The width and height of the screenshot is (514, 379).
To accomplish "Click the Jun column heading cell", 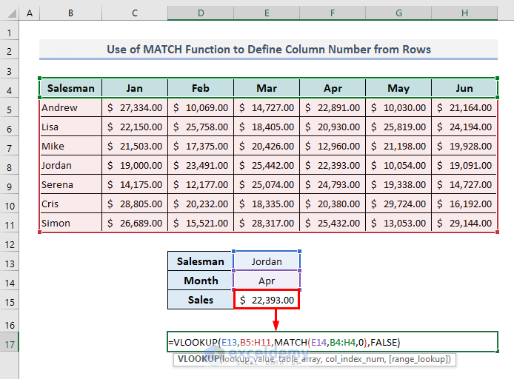I will pyautogui.click(x=464, y=88).
